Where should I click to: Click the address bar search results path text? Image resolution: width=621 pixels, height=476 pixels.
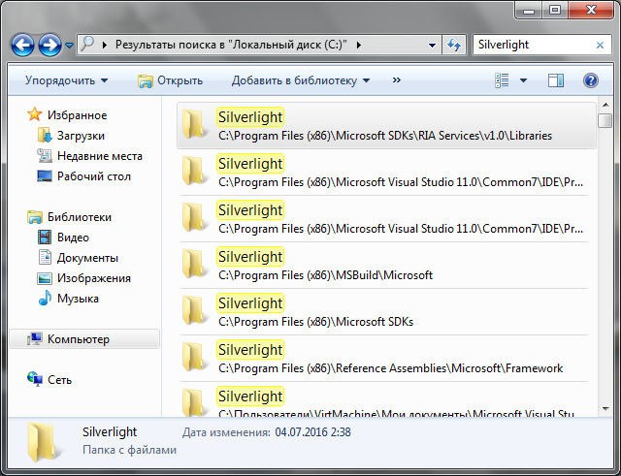[231, 45]
